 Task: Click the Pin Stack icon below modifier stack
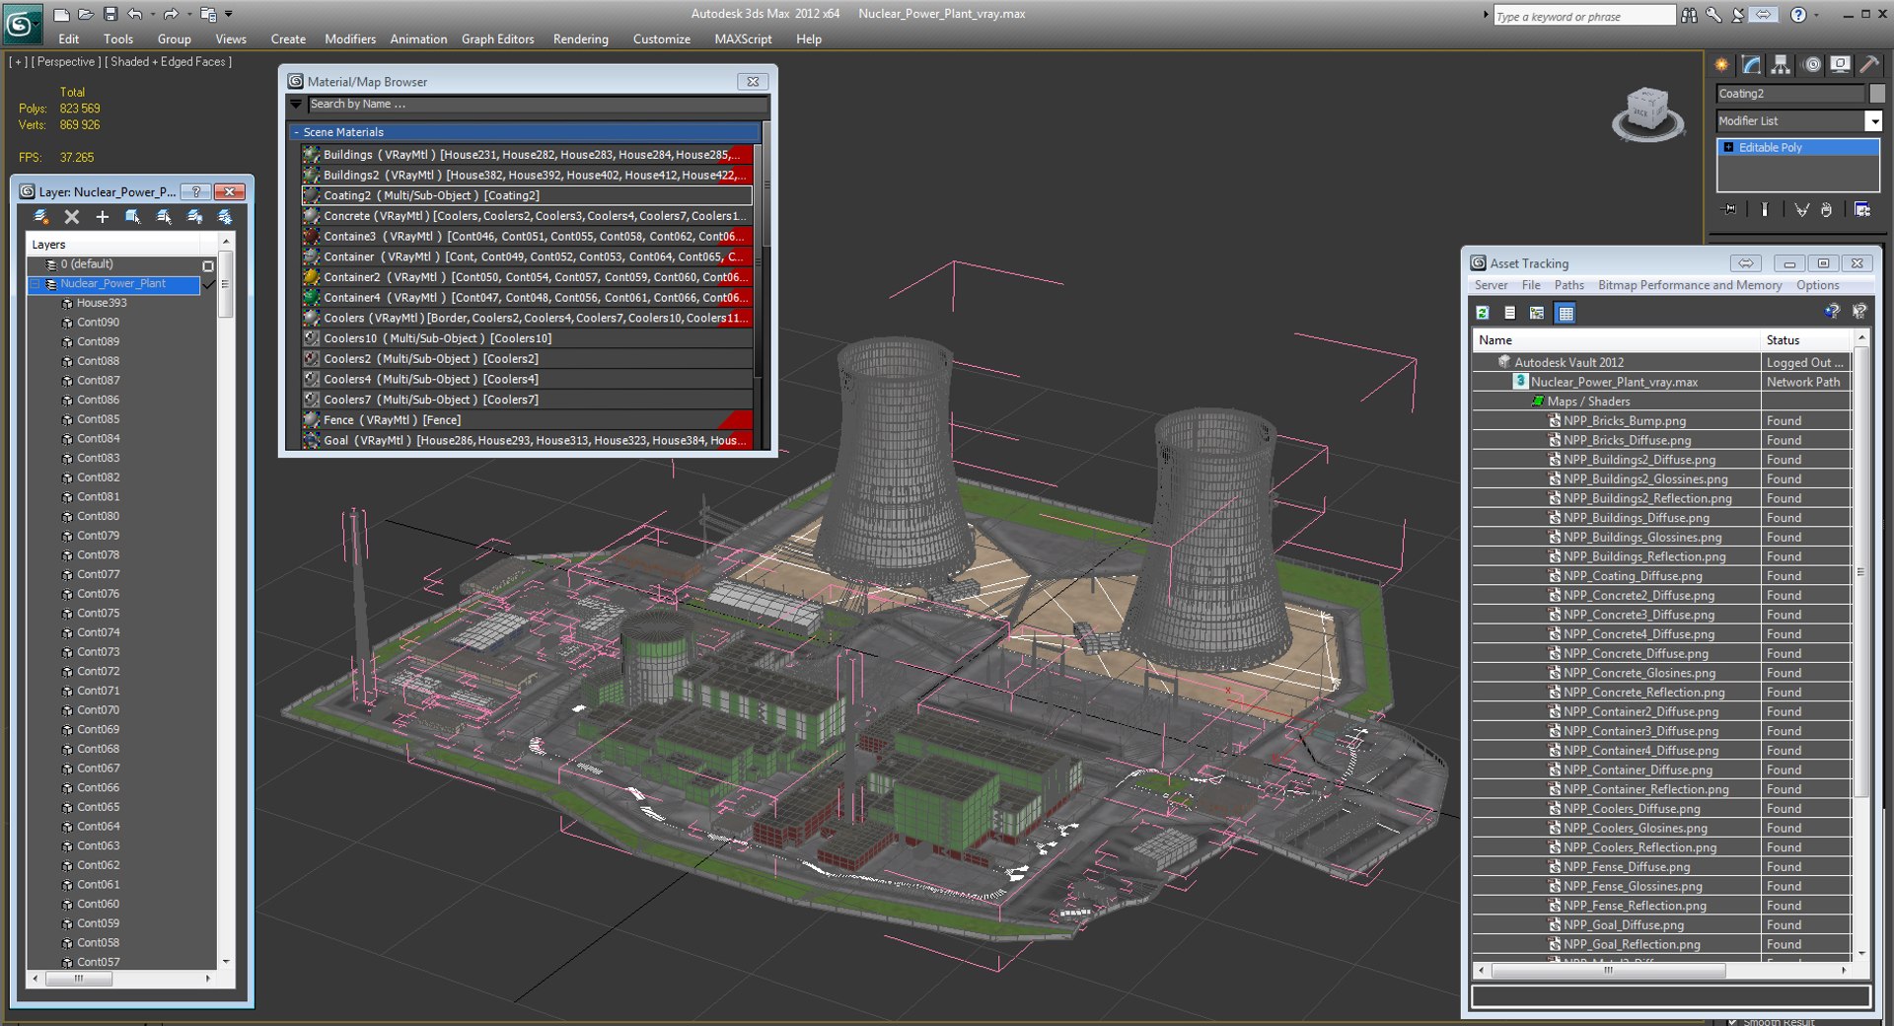tap(1730, 209)
